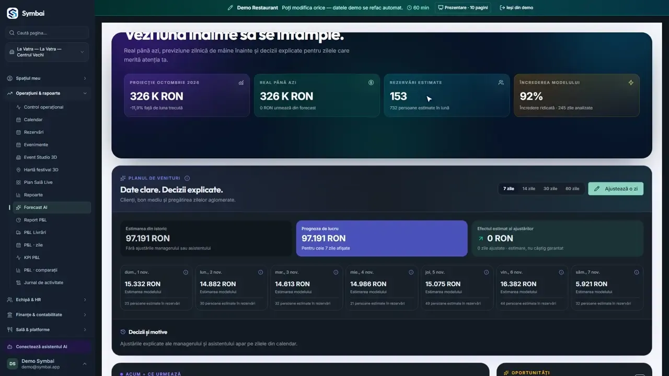Viewport: 669px width, 376px height.
Task: Click Prezentare · 10 pagini button
Action: pos(463,8)
